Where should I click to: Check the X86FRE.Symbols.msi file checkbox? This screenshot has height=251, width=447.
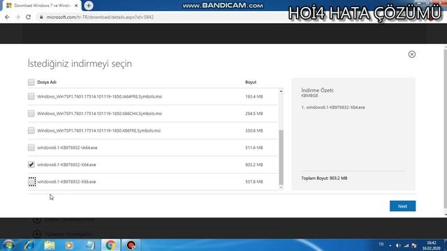coord(31,130)
